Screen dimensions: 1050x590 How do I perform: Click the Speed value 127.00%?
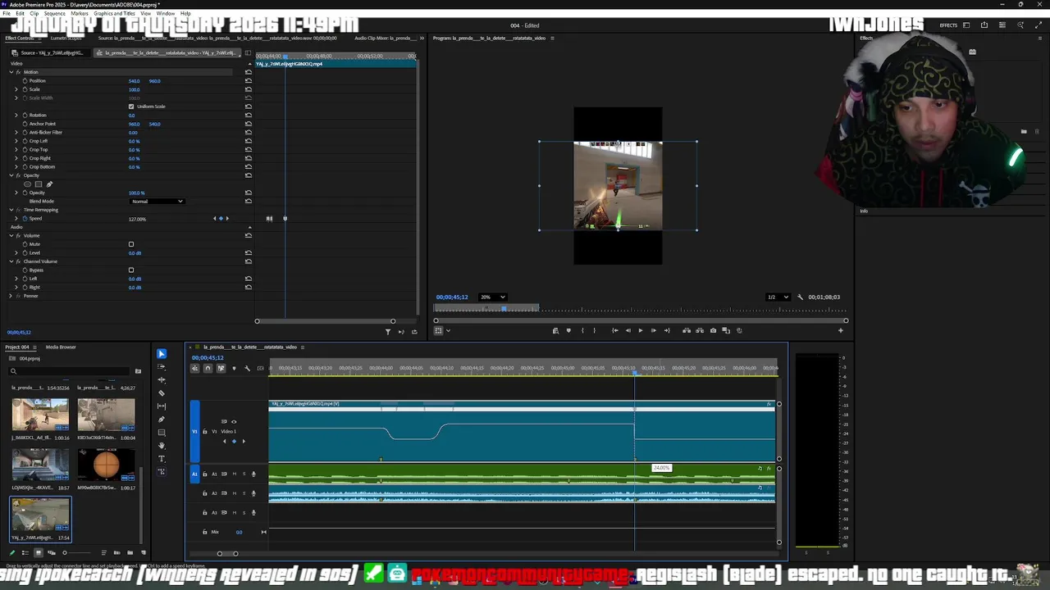pyautogui.click(x=137, y=219)
